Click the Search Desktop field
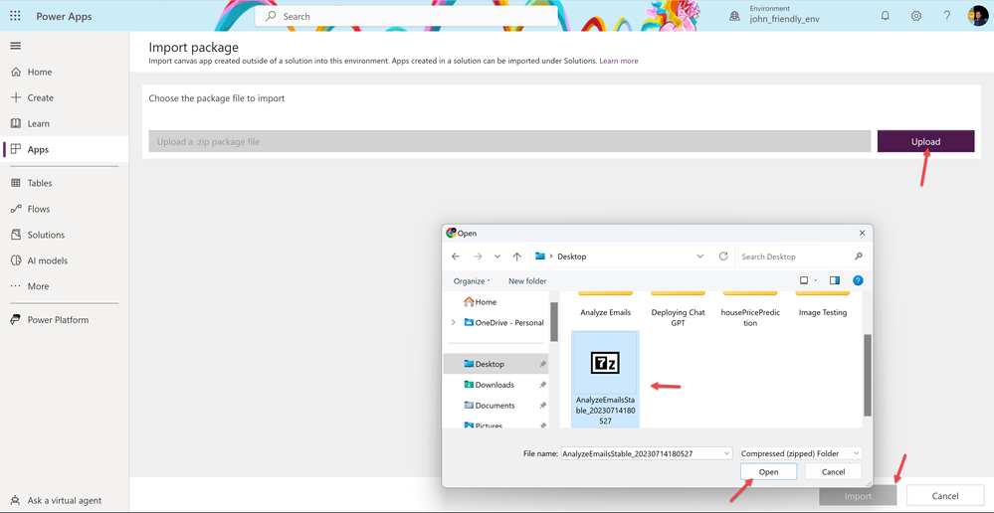This screenshot has height=513, width=994. [803, 256]
